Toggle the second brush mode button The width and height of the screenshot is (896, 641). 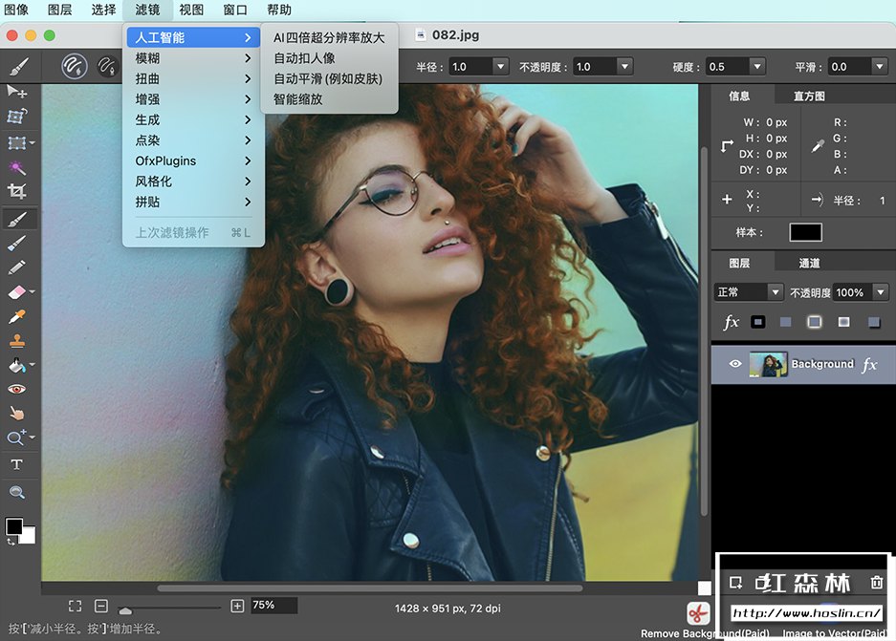pyautogui.click(x=107, y=66)
